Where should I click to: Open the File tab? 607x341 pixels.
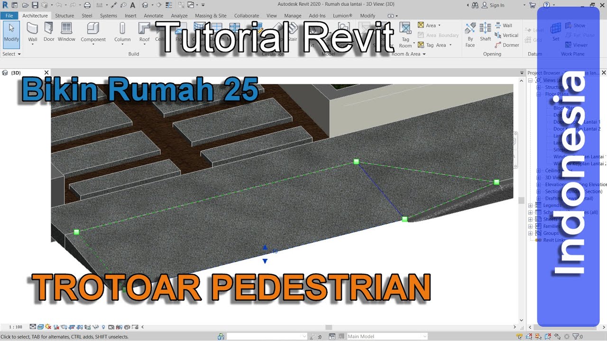[9, 16]
